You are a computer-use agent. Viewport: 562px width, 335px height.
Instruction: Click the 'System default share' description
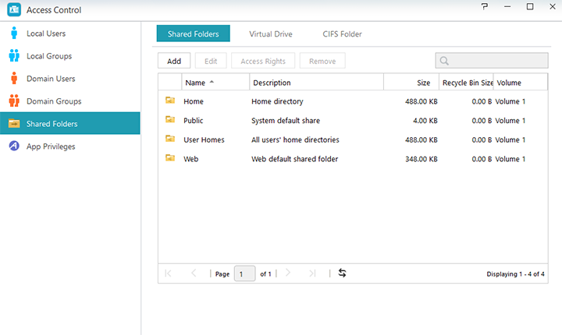point(286,121)
